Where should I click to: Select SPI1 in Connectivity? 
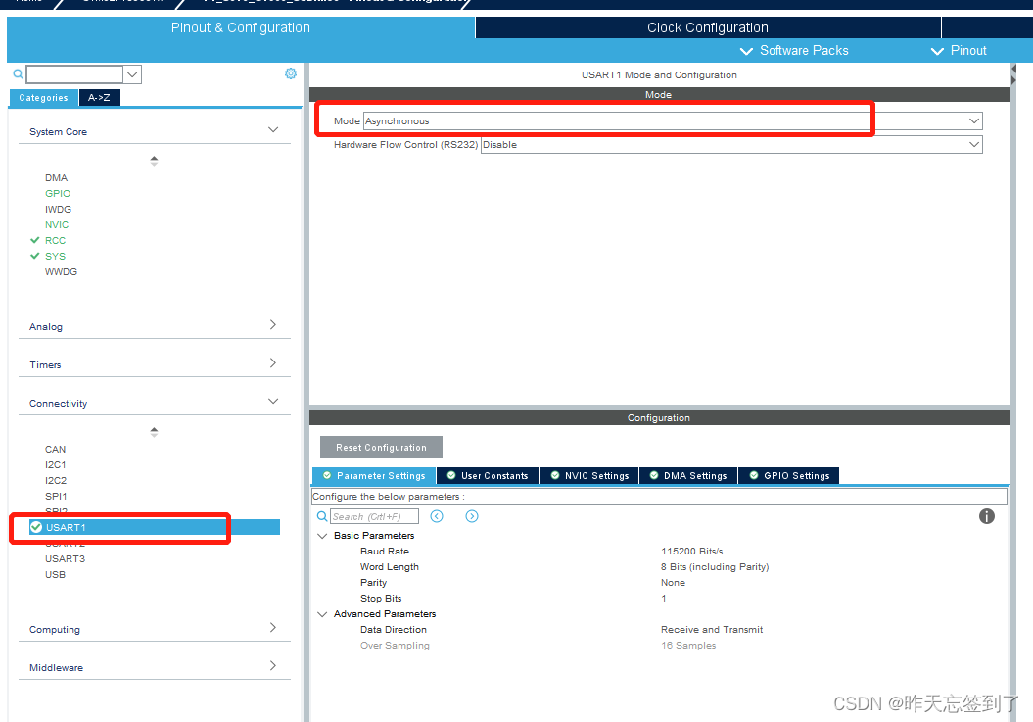click(56, 496)
